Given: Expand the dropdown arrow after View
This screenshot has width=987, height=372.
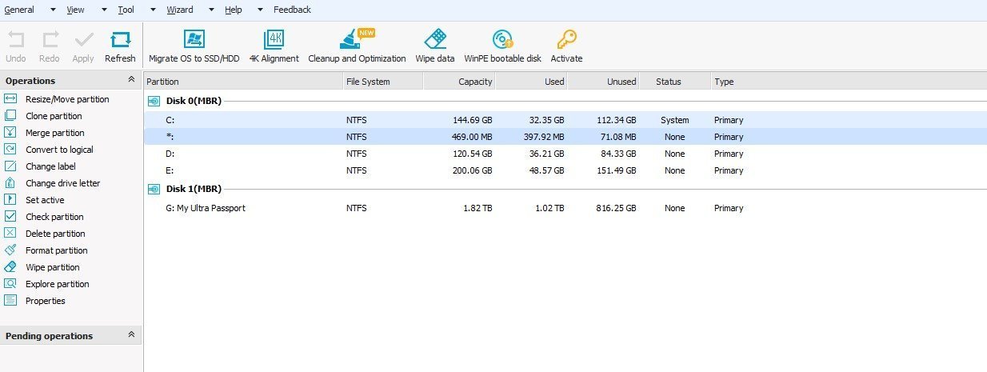Looking at the screenshot, I should coord(104,10).
